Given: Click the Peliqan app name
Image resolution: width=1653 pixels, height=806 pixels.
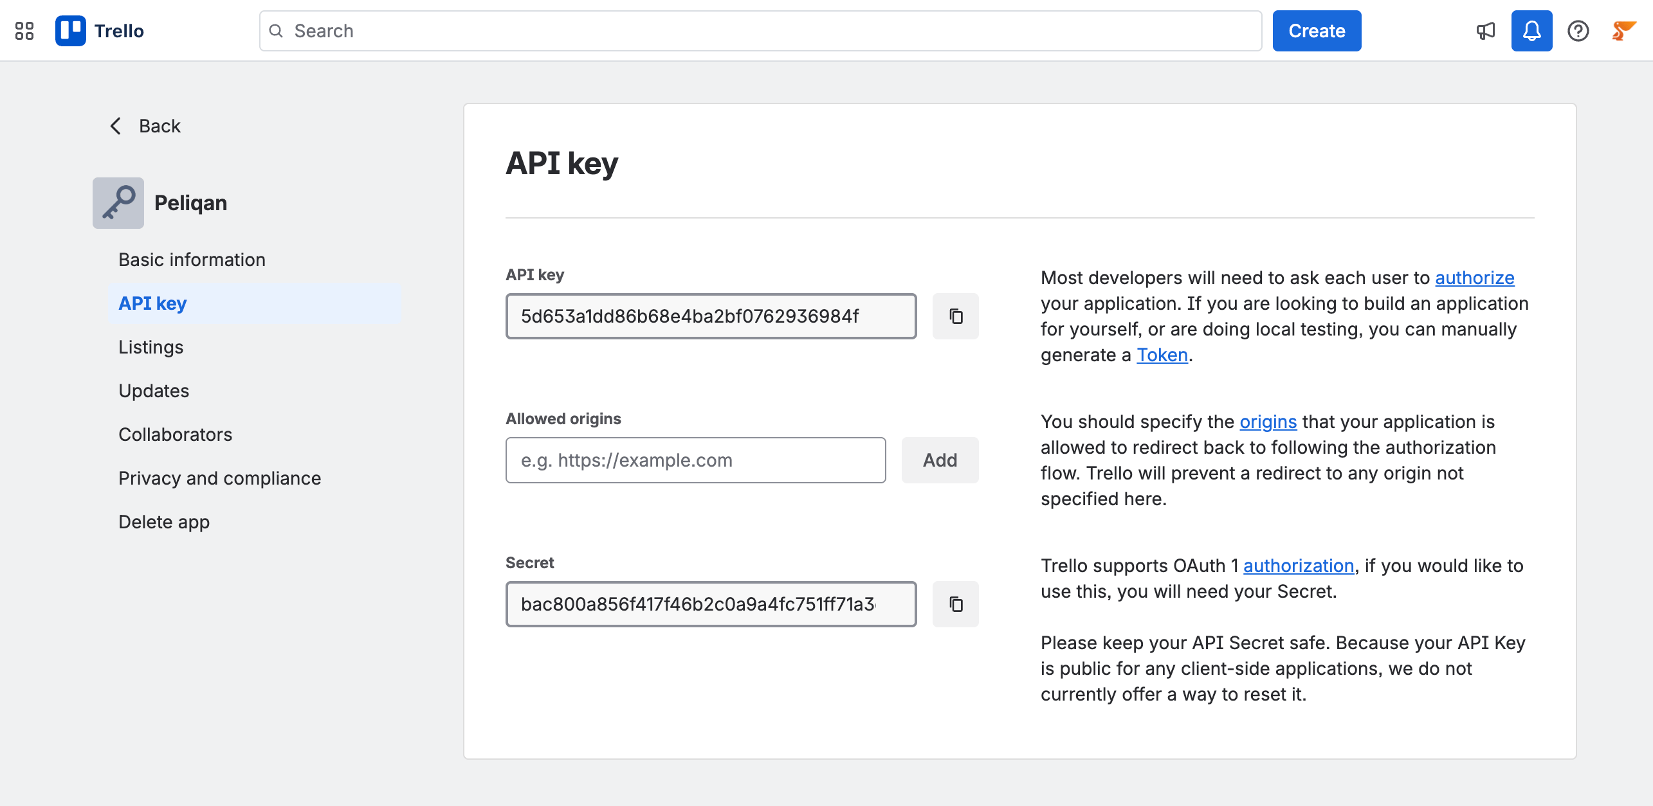Looking at the screenshot, I should 190,203.
